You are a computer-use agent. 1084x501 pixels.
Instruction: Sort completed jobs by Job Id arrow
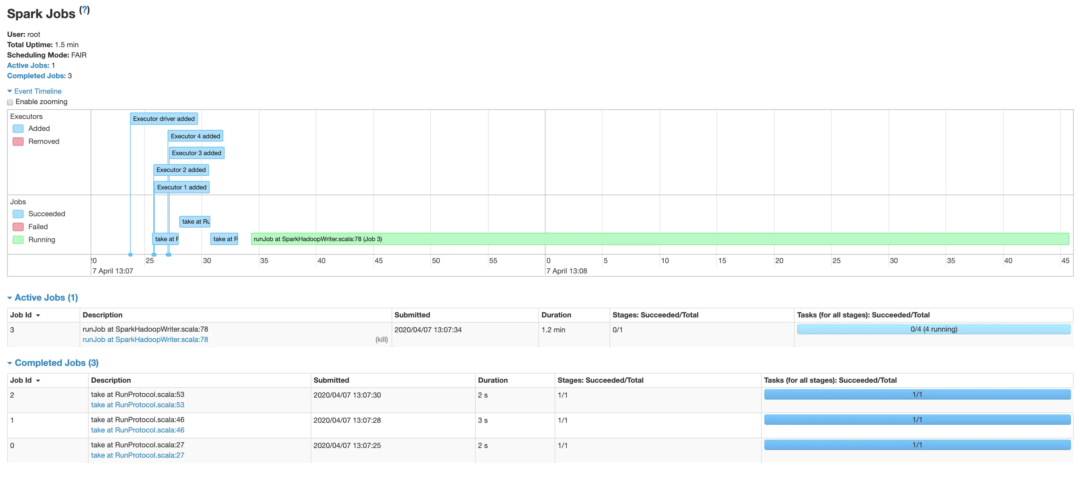(38, 380)
